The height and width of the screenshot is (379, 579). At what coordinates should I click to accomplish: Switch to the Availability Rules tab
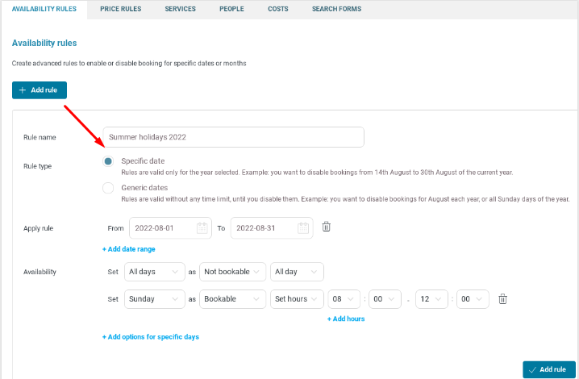[44, 9]
